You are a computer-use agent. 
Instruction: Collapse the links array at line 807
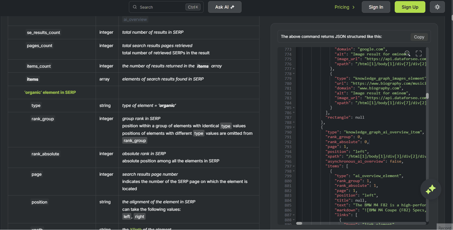[294, 215]
